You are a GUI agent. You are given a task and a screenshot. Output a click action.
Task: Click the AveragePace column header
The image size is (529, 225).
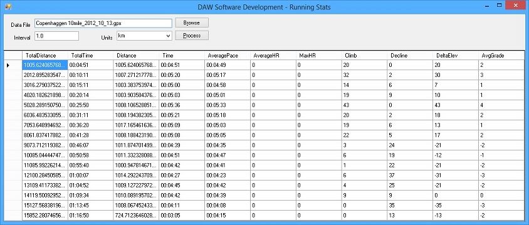(x=228, y=56)
